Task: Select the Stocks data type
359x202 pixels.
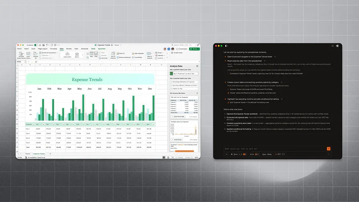Action: click(77, 55)
